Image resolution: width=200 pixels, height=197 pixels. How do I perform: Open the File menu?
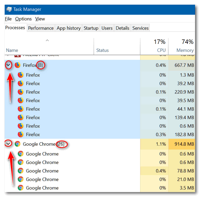tap(8, 19)
